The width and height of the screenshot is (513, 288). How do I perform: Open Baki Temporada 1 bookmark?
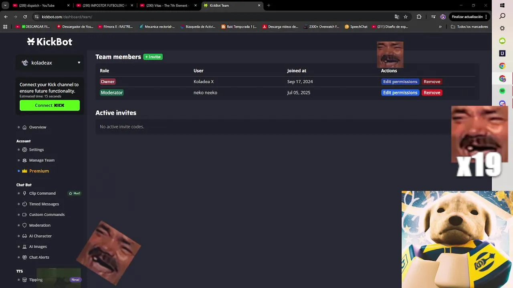239,27
